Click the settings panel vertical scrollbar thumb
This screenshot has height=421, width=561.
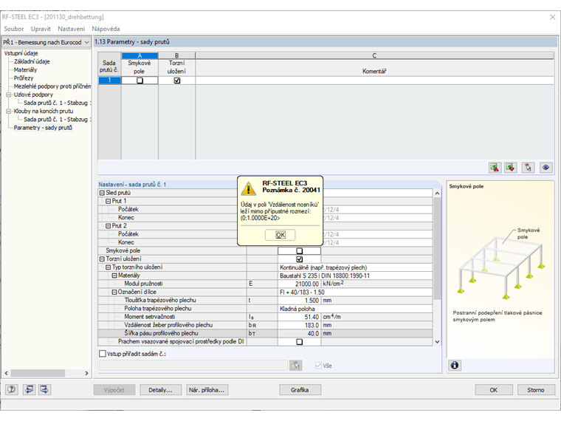(437, 248)
